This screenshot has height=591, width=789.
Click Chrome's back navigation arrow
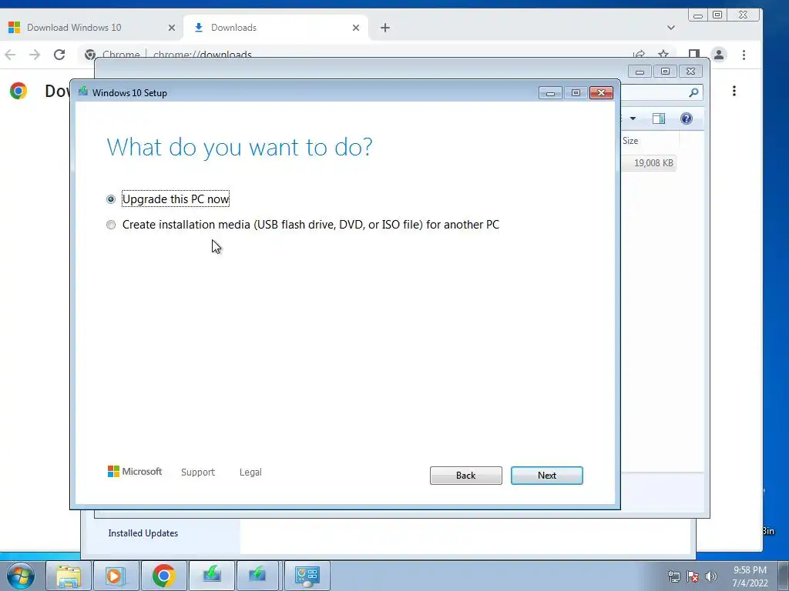10,55
